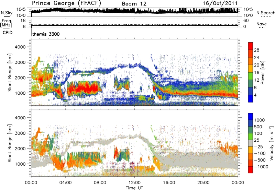Click the "24" label on the power scale

click(x=256, y=58)
